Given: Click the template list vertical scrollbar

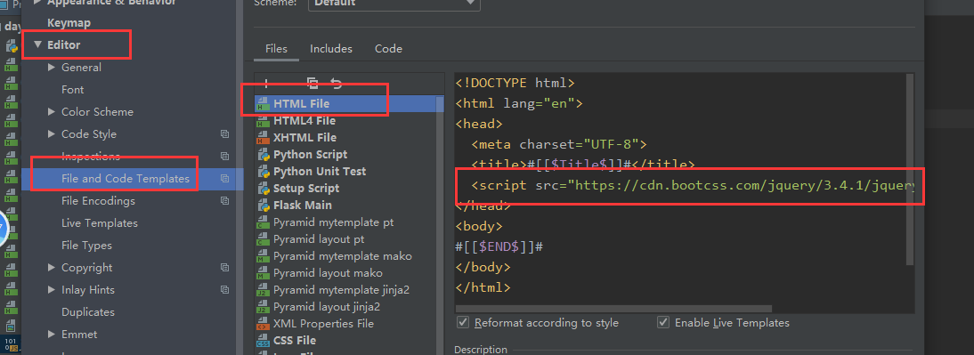Looking at the screenshot, I should pyautogui.click(x=441, y=223).
